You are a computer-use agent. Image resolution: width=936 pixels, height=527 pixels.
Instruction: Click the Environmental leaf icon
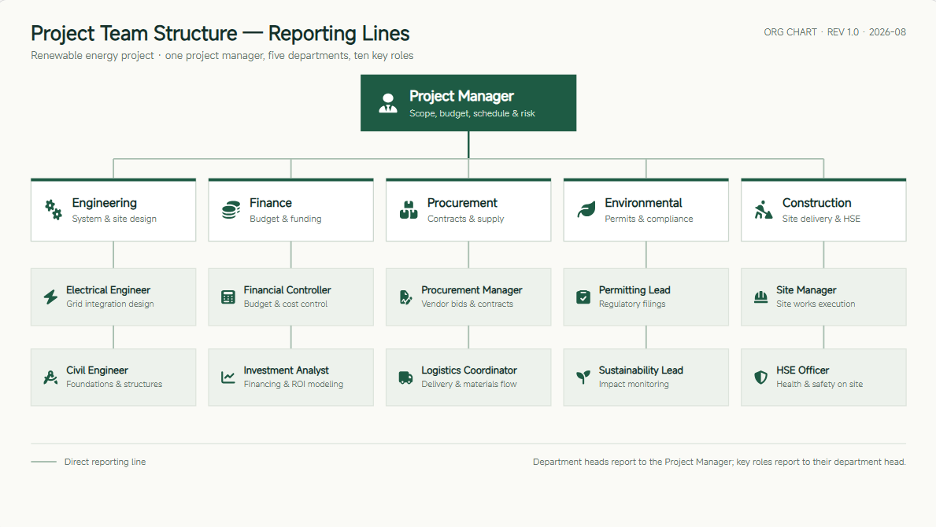586,210
